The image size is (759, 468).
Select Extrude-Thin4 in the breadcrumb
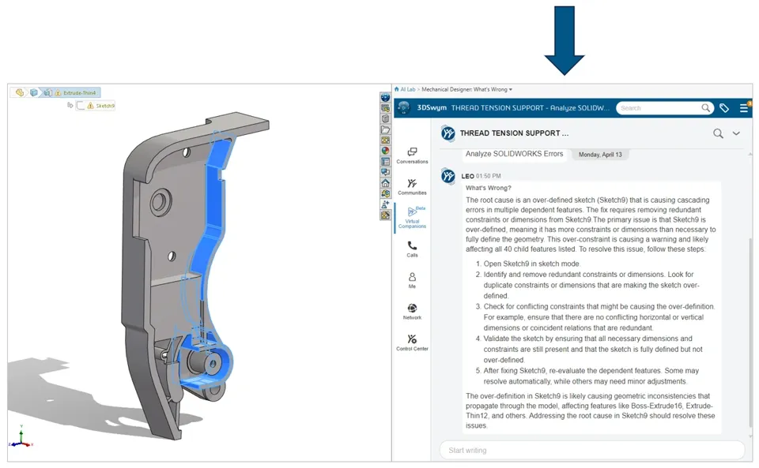79,92
